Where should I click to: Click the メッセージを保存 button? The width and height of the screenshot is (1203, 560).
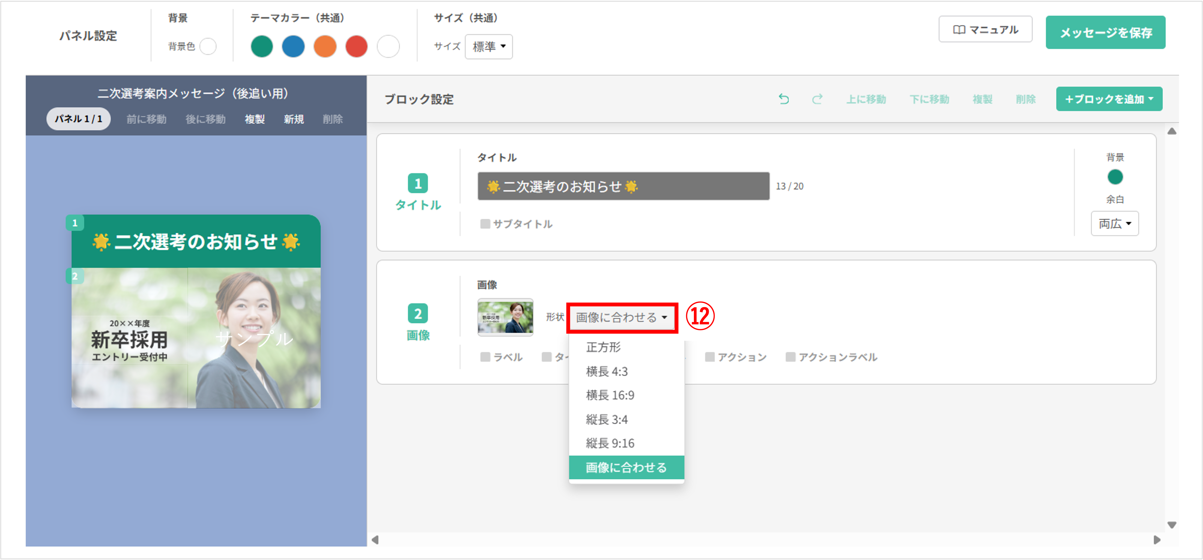(1105, 33)
